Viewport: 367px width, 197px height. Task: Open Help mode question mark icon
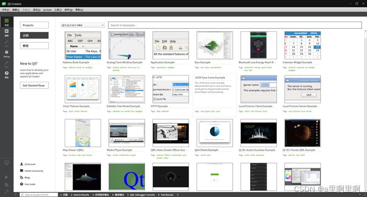[6, 73]
